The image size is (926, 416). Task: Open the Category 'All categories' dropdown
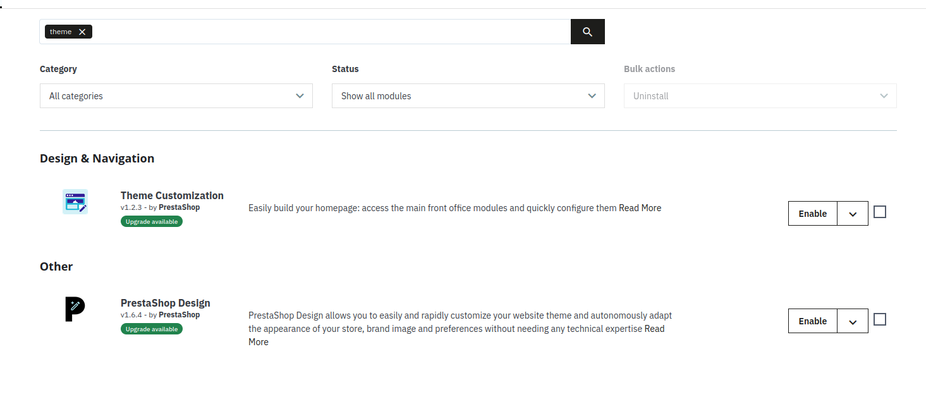pos(176,96)
